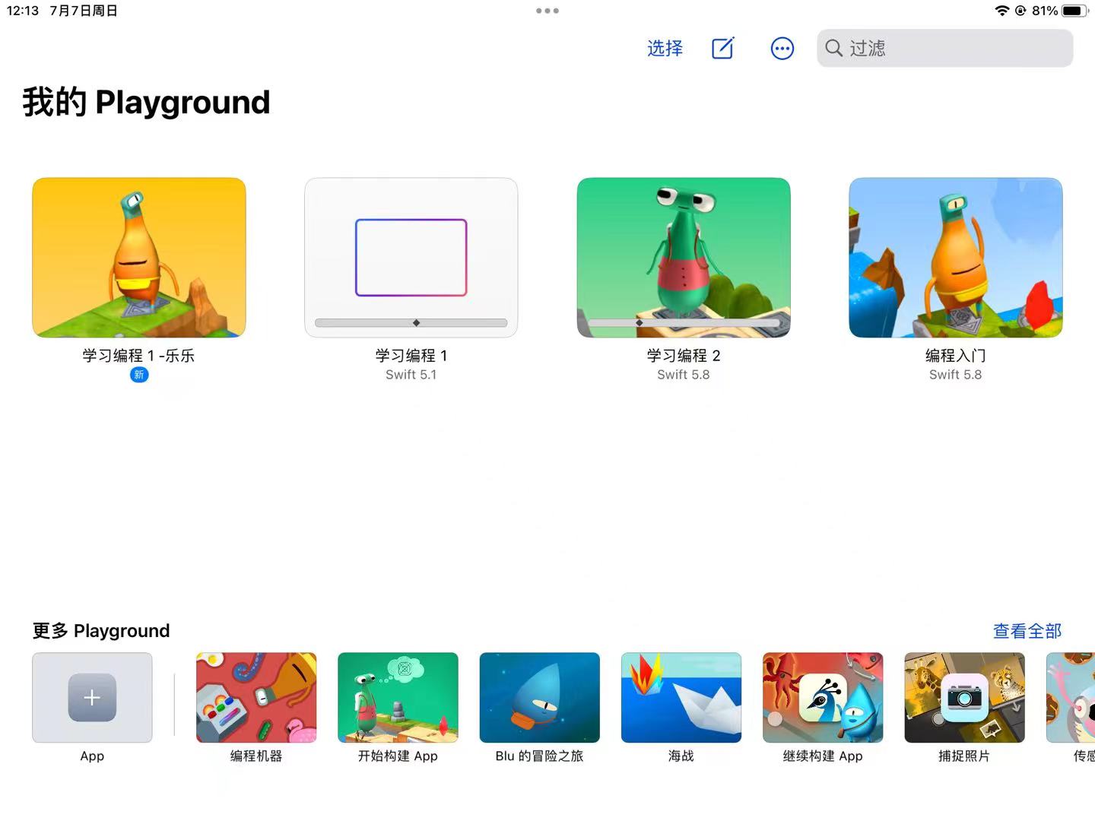Open 查看全部 link
1095x821 pixels.
click(1027, 631)
